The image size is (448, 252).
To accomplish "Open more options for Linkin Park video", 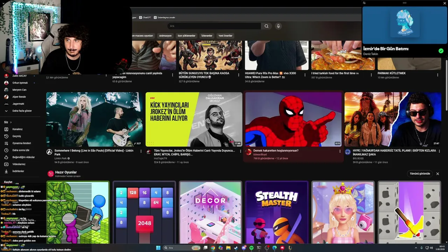I will (141, 151).
